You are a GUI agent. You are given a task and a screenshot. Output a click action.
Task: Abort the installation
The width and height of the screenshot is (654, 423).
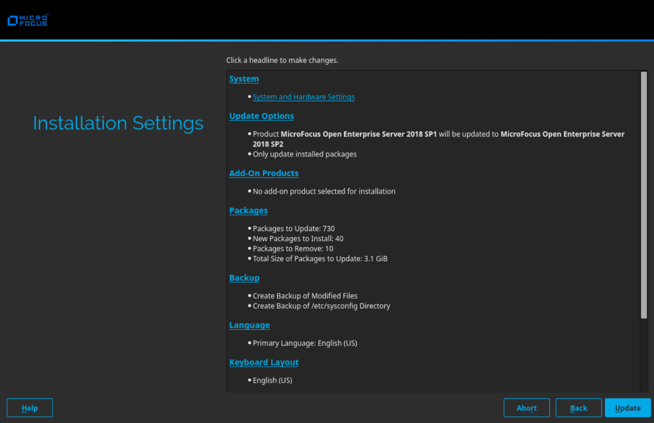tap(526, 408)
